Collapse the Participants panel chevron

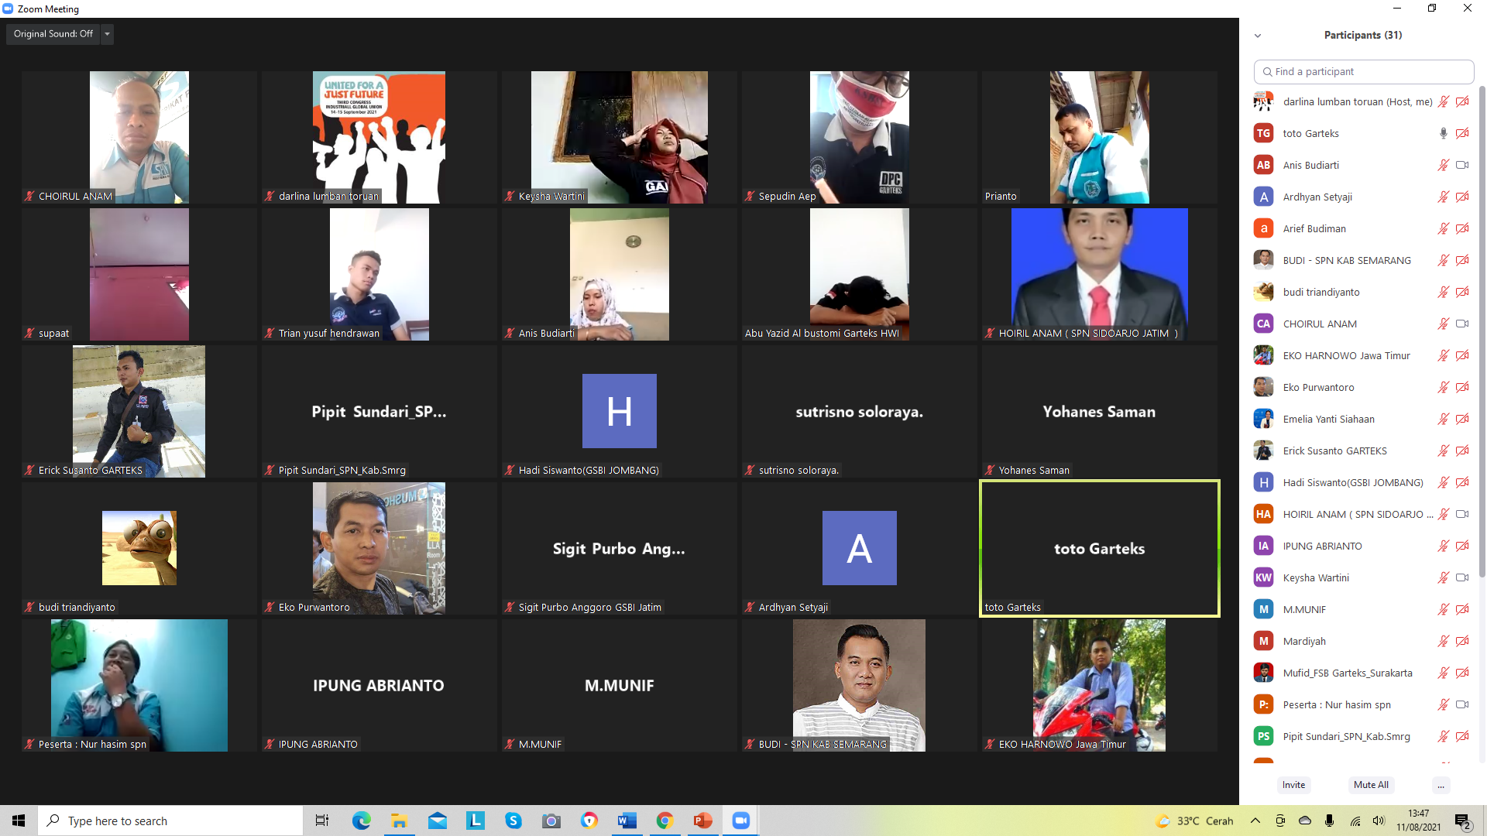click(x=1258, y=36)
